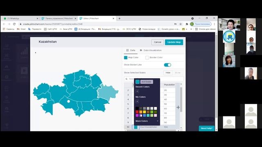This screenshot has height=147, width=262.
Task: Toggle the Show Border Line switch
Action: [x=167, y=65]
